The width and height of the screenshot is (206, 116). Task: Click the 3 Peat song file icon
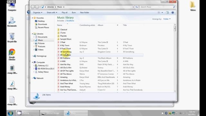59,42
